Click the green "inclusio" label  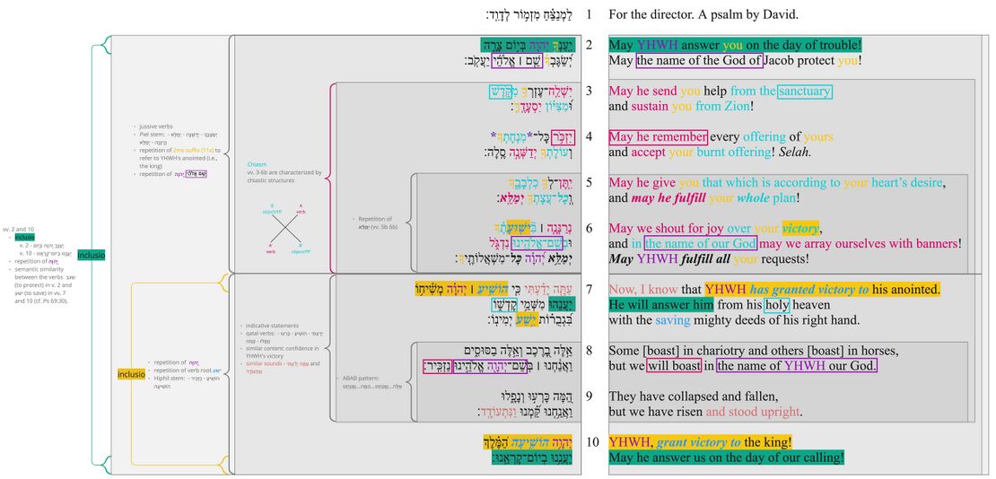pyautogui.click(x=92, y=255)
